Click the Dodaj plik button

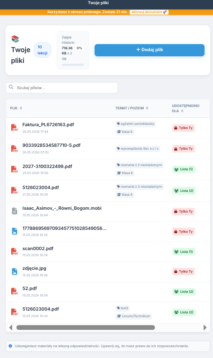click(x=149, y=50)
